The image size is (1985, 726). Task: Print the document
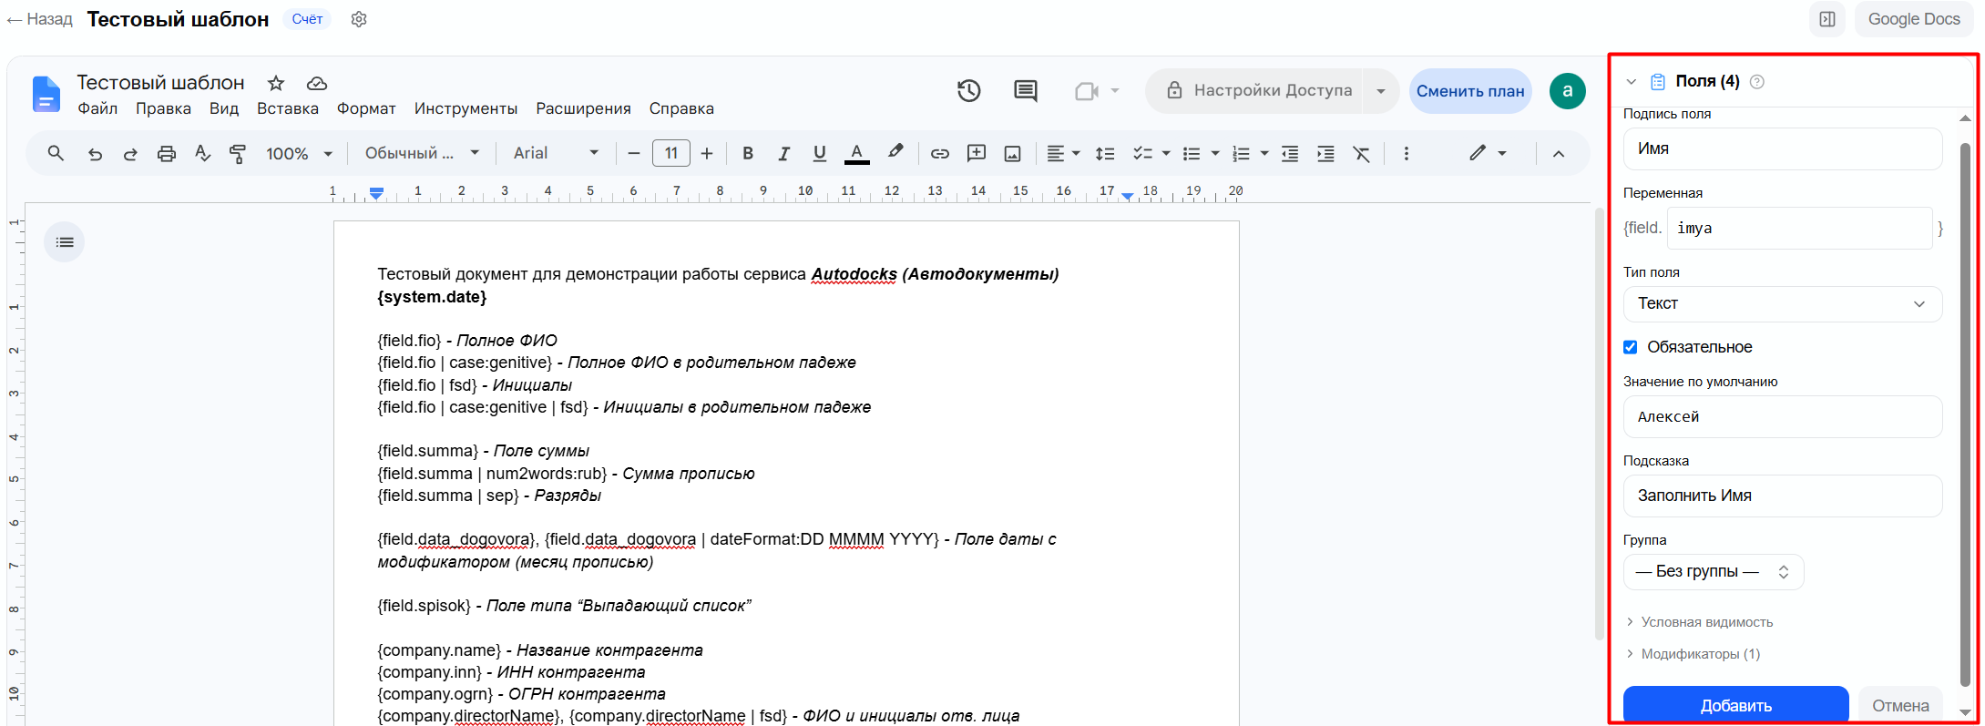(166, 154)
